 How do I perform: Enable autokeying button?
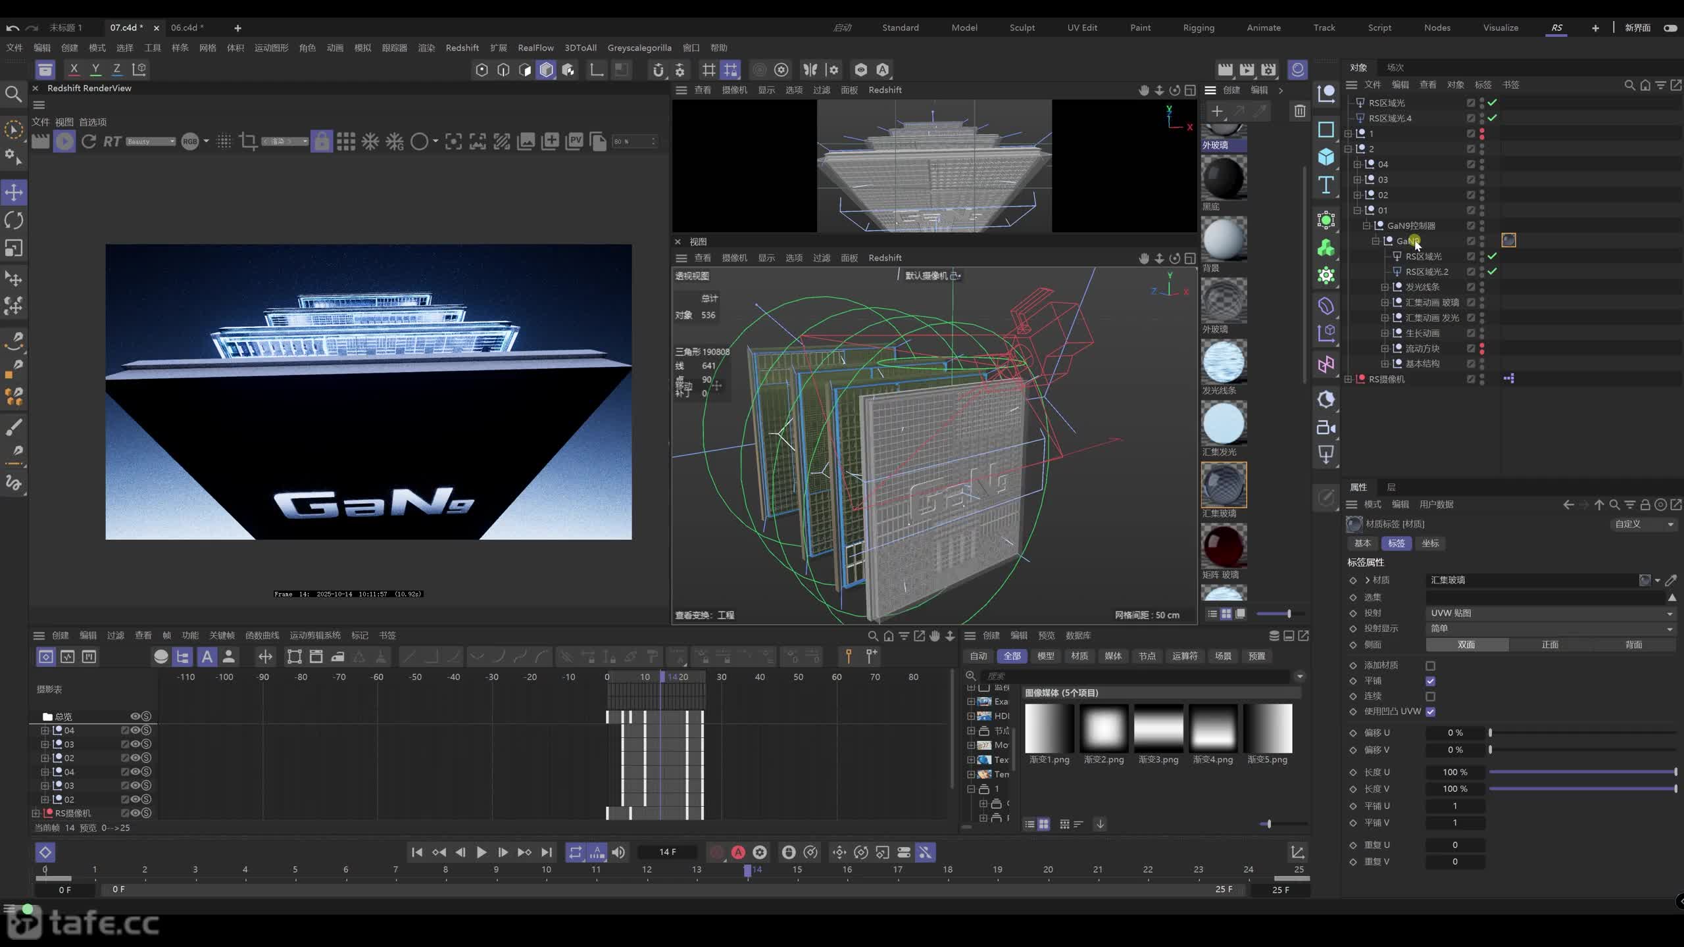tap(738, 852)
